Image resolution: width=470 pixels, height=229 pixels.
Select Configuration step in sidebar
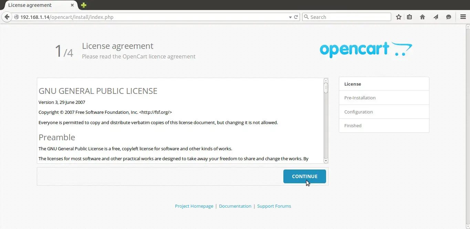(x=384, y=112)
